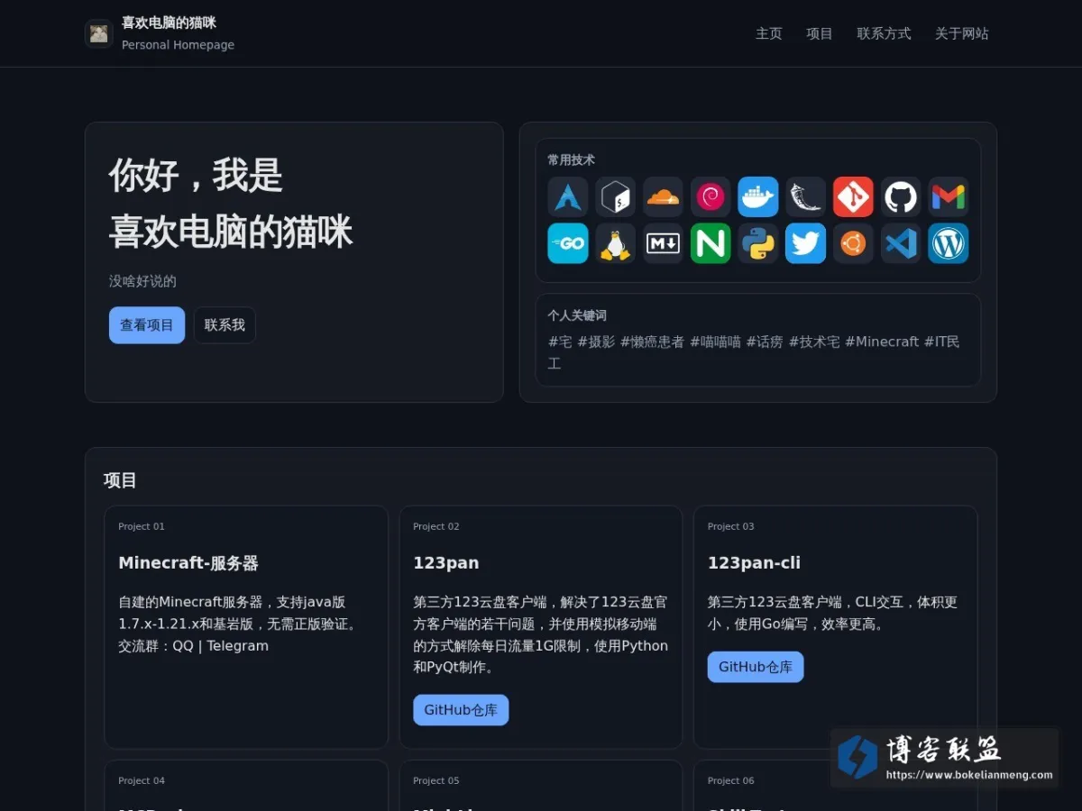Select the VS Code icon

(901, 243)
